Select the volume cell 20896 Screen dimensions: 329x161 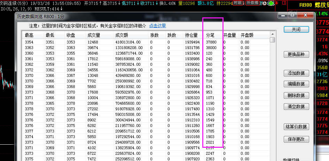(x=93, y=103)
